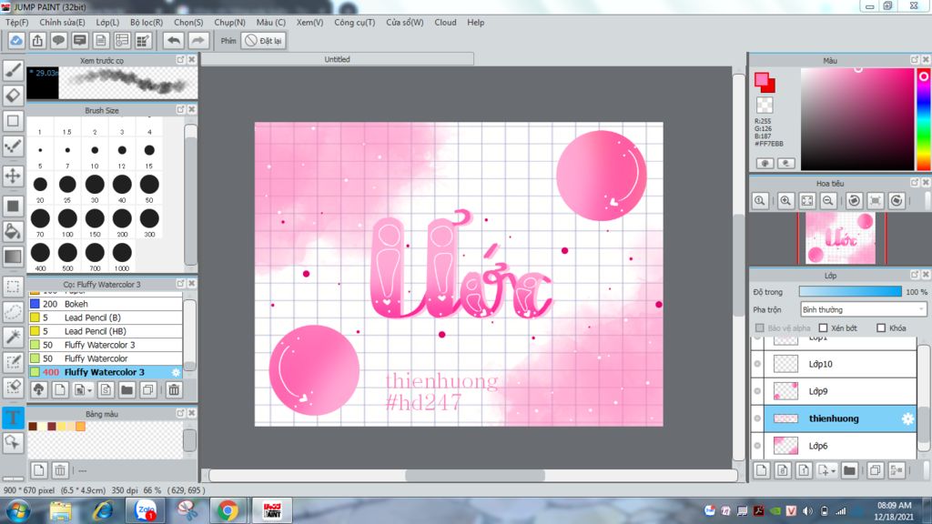
Task: Create a new layer from the layer panel
Action: pos(762,470)
